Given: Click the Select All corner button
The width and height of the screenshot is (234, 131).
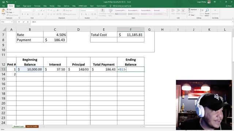Looking at the screenshot, I should click(x=4, y=29).
